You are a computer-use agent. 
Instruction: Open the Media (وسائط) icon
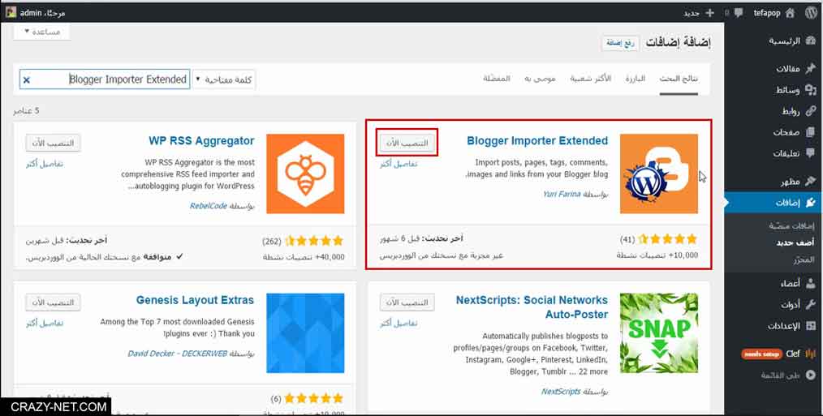pyautogui.click(x=810, y=90)
